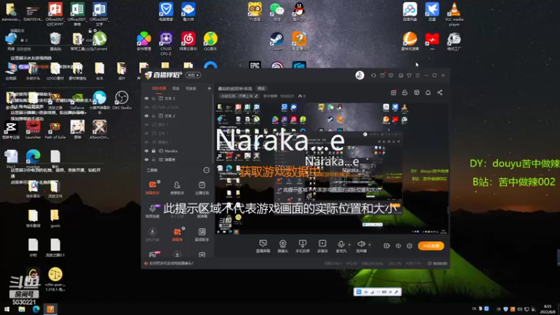The height and width of the screenshot is (315, 560).
Task: Select the uTorrent desktop icon
Action: 99,41
